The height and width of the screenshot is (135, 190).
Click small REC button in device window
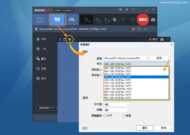(x=153, y=39)
